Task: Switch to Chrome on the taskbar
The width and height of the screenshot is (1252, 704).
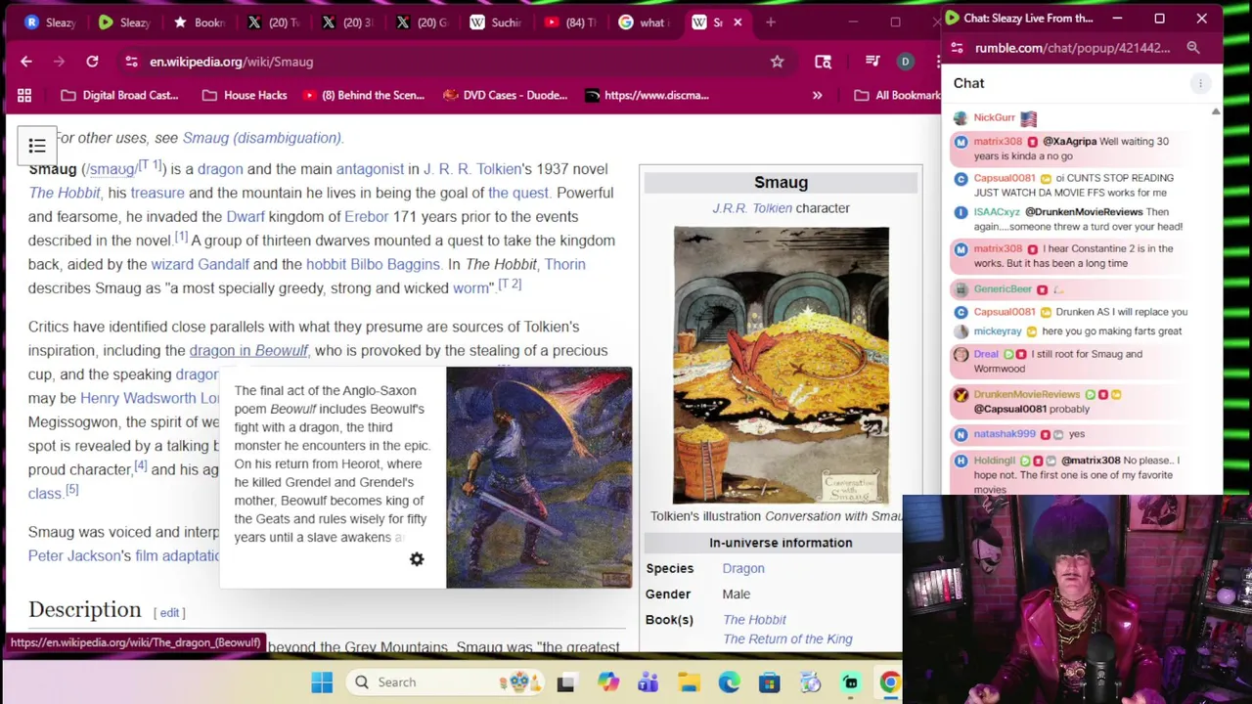Action: click(889, 682)
